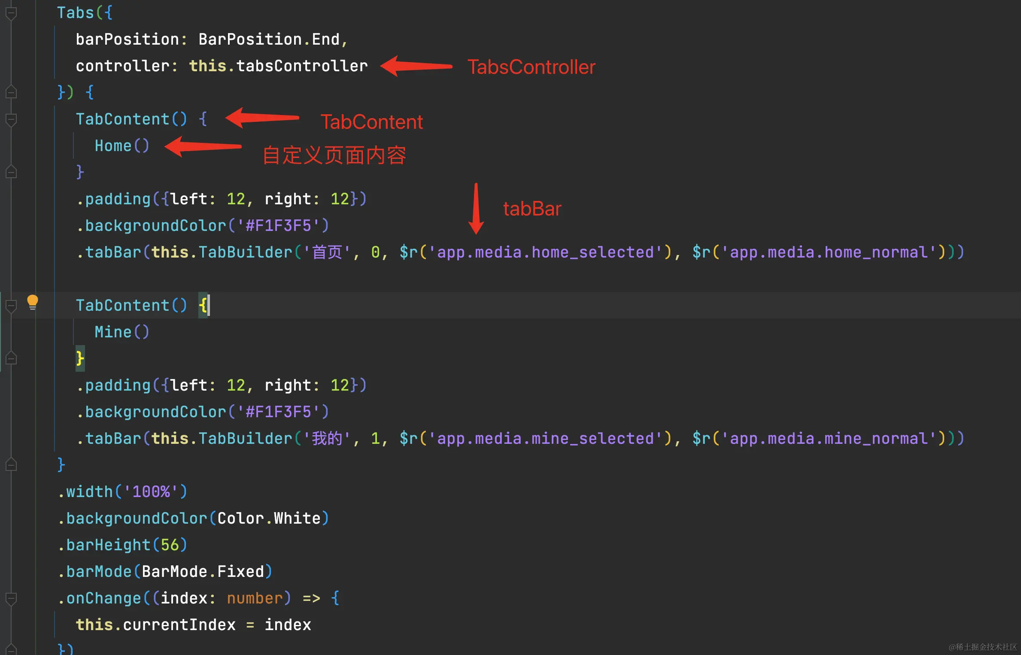Fold the TabContent block containing Home()

pyautogui.click(x=11, y=120)
